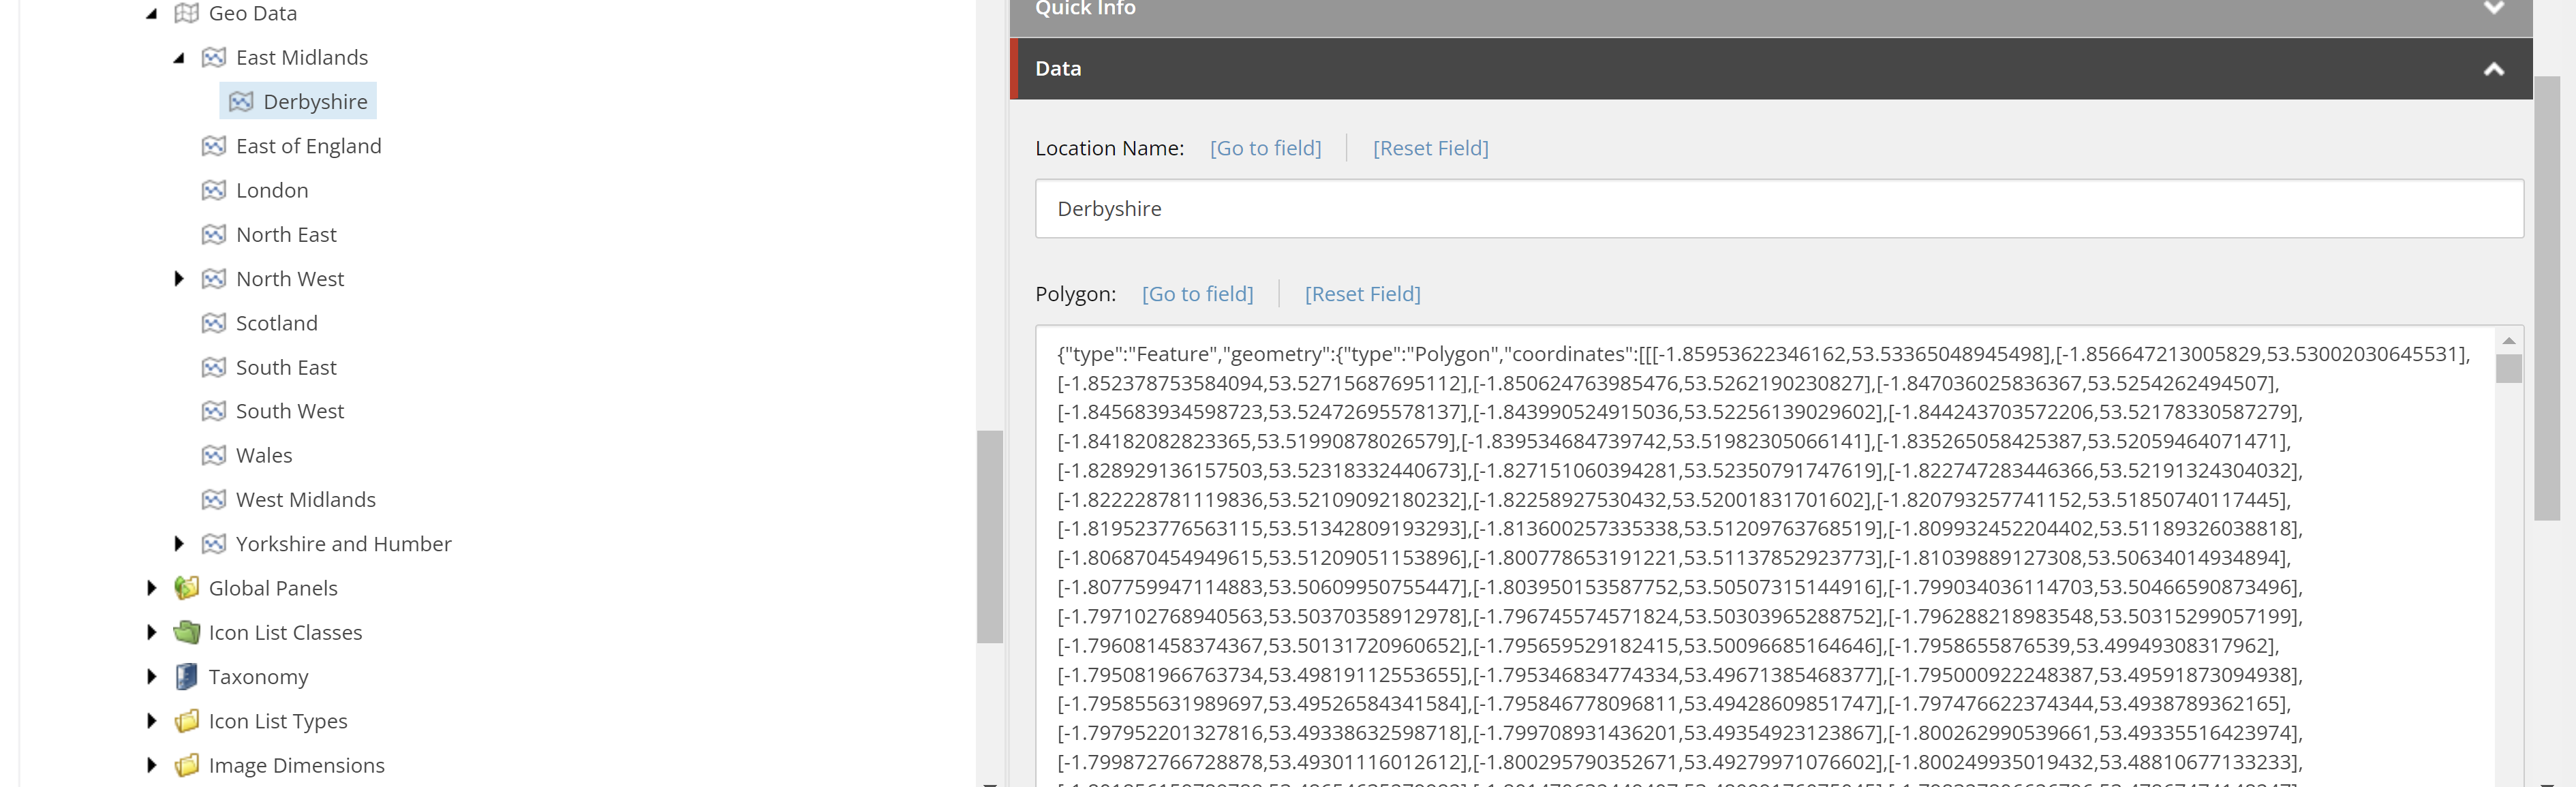Click Go to field link for Polygon

pos(1197,294)
